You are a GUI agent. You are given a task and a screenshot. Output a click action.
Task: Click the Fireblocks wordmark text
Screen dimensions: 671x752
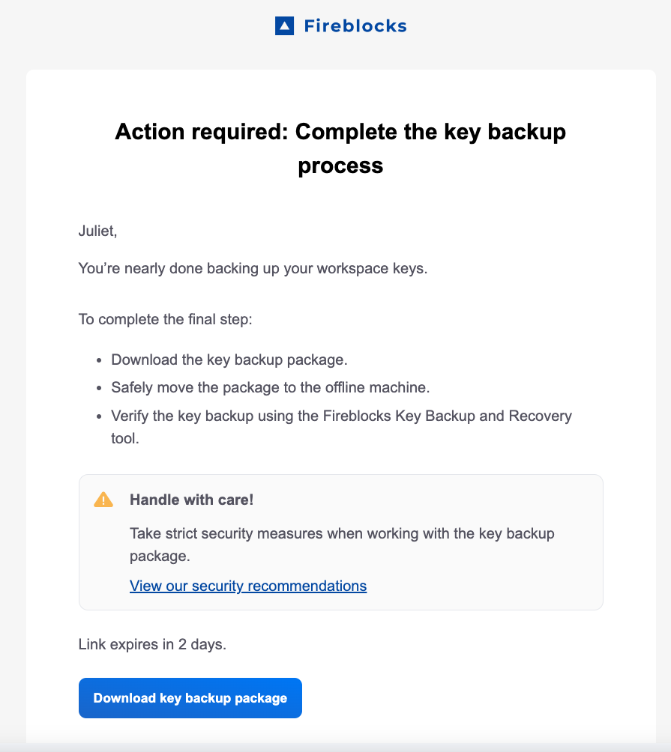[x=355, y=26]
